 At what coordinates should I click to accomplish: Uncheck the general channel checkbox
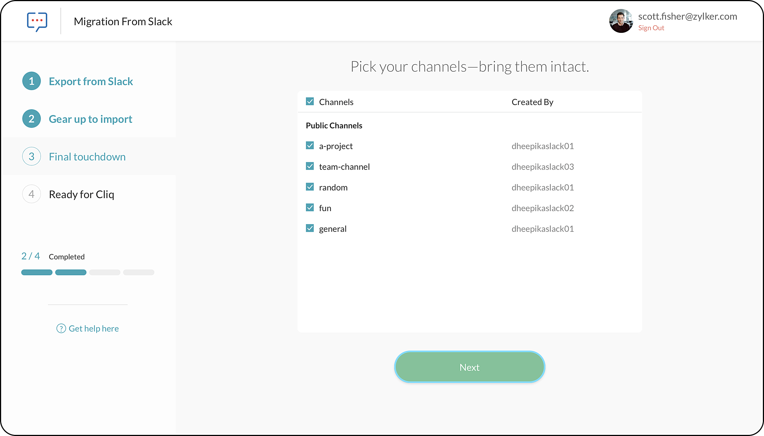pos(310,228)
